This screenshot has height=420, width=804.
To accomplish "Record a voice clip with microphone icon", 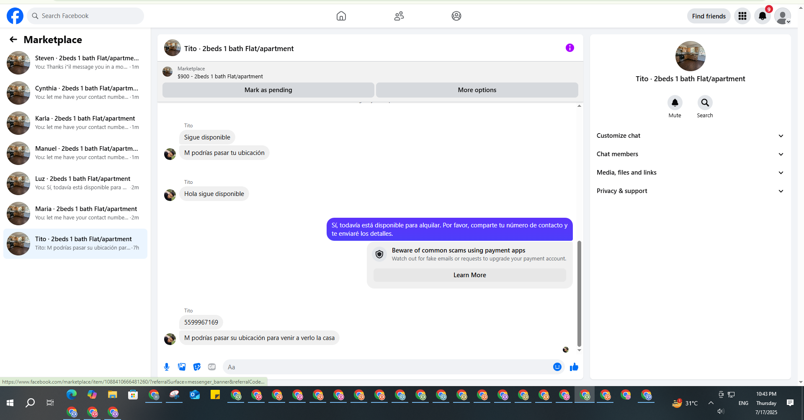I will (167, 367).
